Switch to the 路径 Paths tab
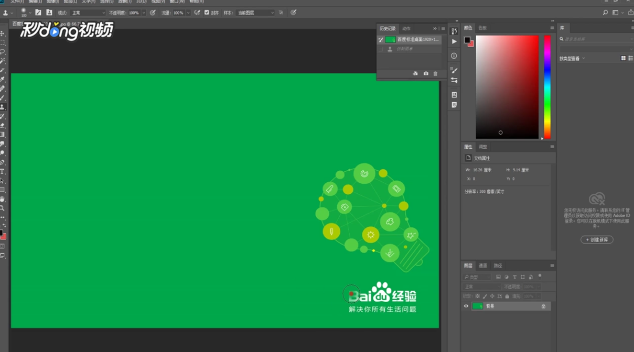 (498, 266)
